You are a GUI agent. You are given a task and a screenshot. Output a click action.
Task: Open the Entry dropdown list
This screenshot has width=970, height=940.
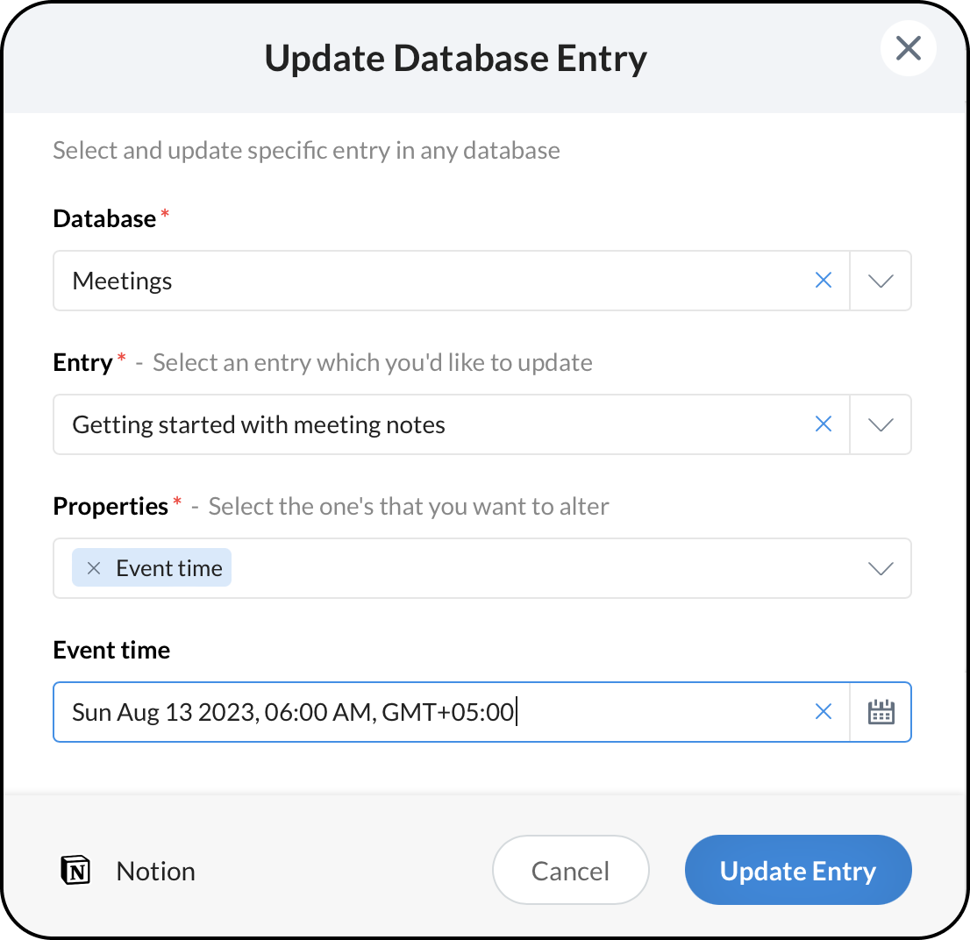click(x=880, y=424)
